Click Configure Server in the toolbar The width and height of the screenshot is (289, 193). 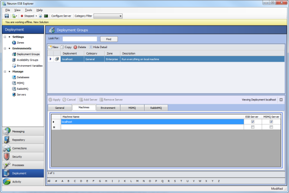click(61, 16)
